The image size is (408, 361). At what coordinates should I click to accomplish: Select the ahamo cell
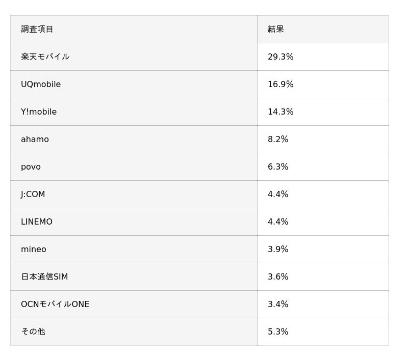35,140
